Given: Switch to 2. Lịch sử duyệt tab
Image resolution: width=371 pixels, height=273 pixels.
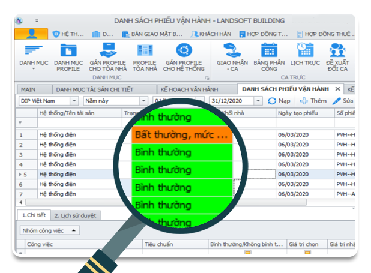Looking at the screenshot, I should (x=76, y=216).
